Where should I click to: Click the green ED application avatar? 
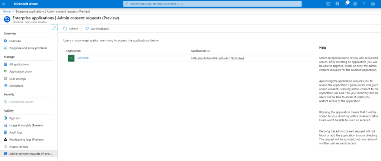pyautogui.click(x=71, y=58)
